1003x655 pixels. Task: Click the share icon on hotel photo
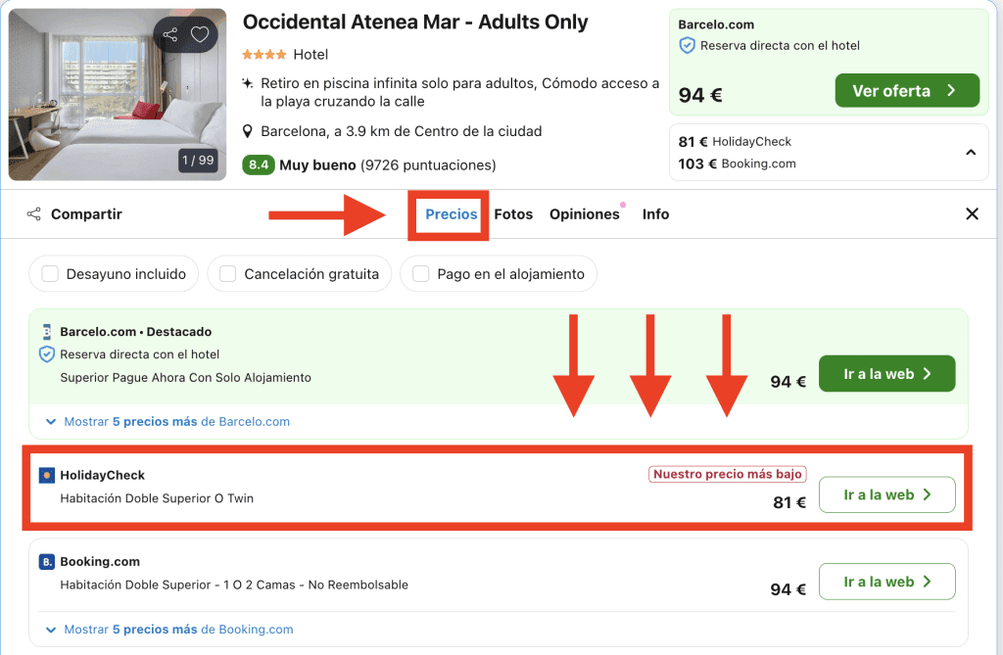170,35
